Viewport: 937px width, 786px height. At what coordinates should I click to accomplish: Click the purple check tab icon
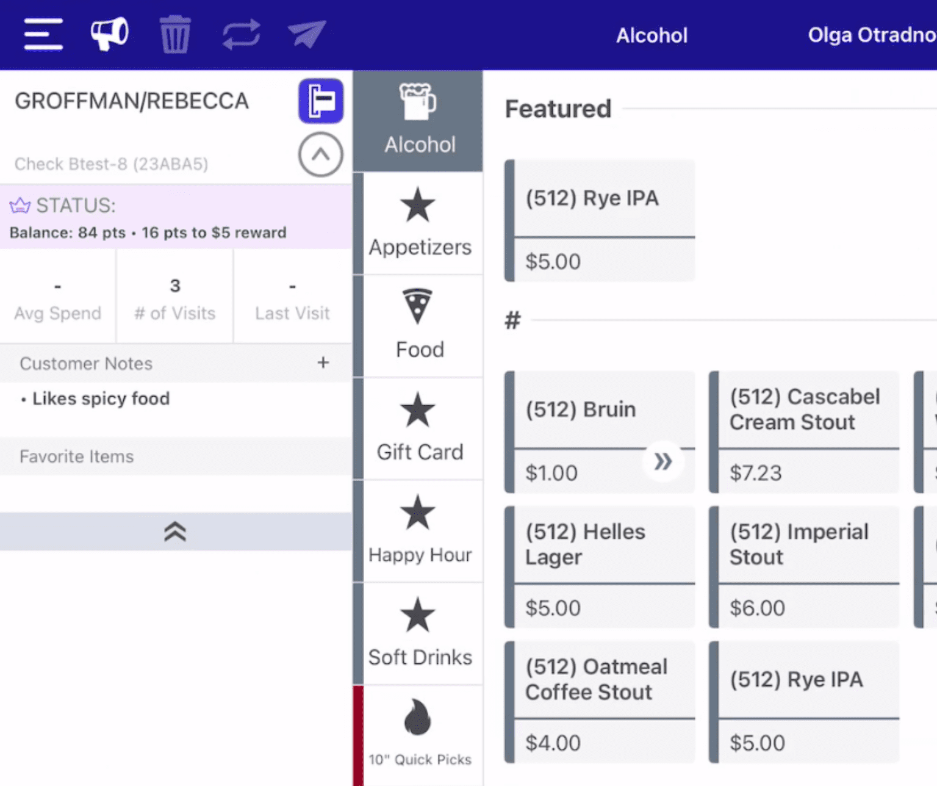tap(321, 101)
